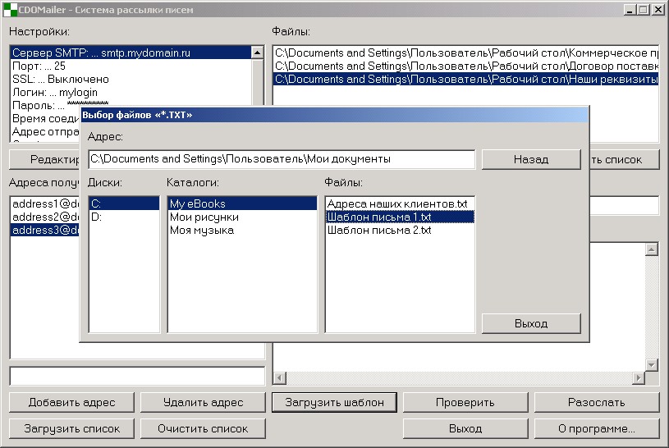Click message area scroll left arrow
This screenshot has width=669, height=448.
(279, 377)
